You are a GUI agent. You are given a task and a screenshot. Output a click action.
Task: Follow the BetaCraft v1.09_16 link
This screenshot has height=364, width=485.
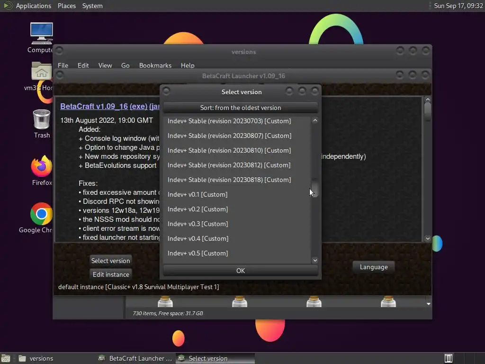94,106
